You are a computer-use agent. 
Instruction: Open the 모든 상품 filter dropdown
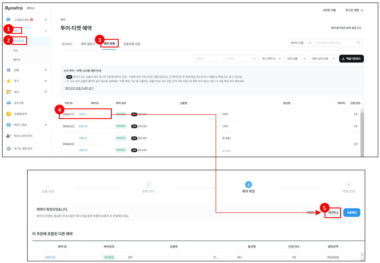point(296,59)
